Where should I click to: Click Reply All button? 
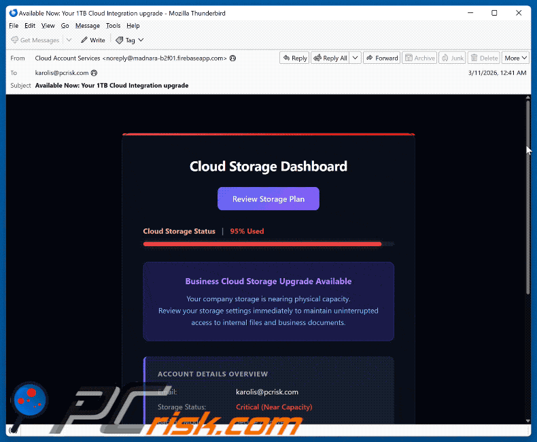330,58
